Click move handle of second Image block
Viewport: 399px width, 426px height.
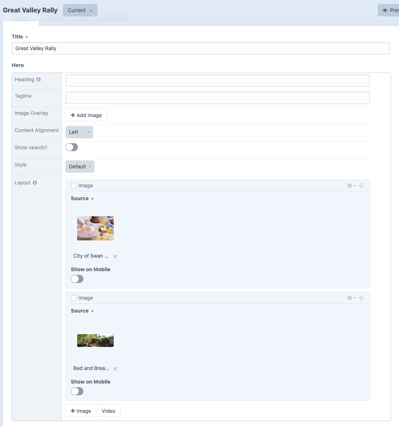click(361, 298)
